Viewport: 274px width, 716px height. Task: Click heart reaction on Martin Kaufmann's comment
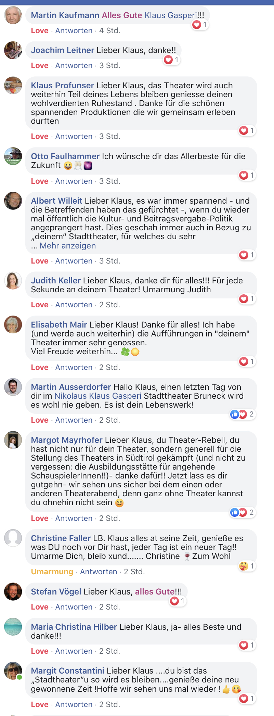pyautogui.click(x=200, y=25)
